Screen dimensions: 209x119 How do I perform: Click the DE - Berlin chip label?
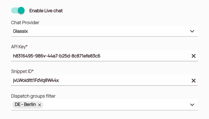[25, 104]
